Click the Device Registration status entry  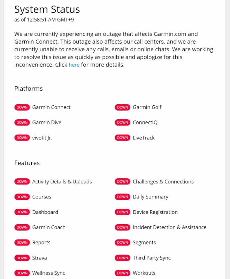click(155, 212)
